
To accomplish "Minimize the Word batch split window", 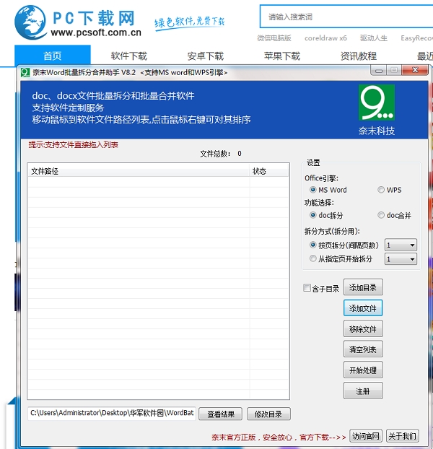I will coord(379,70).
